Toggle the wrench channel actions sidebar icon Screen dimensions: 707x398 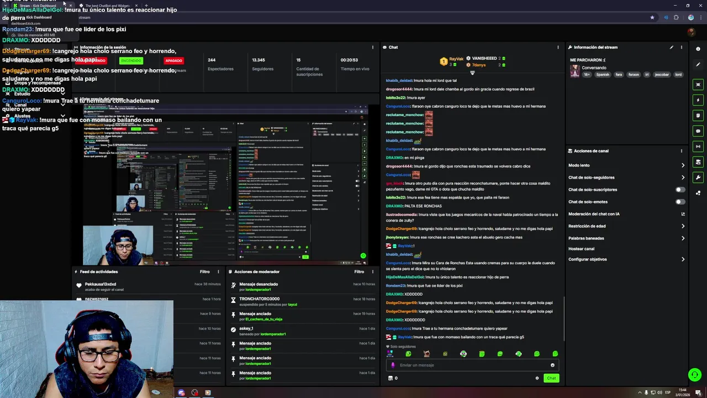698,177
